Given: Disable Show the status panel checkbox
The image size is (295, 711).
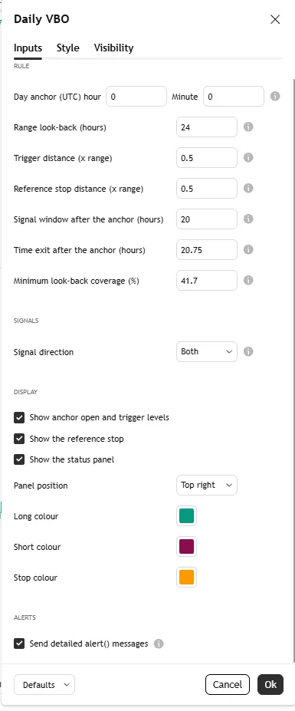Looking at the screenshot, I should pos(19,459).
